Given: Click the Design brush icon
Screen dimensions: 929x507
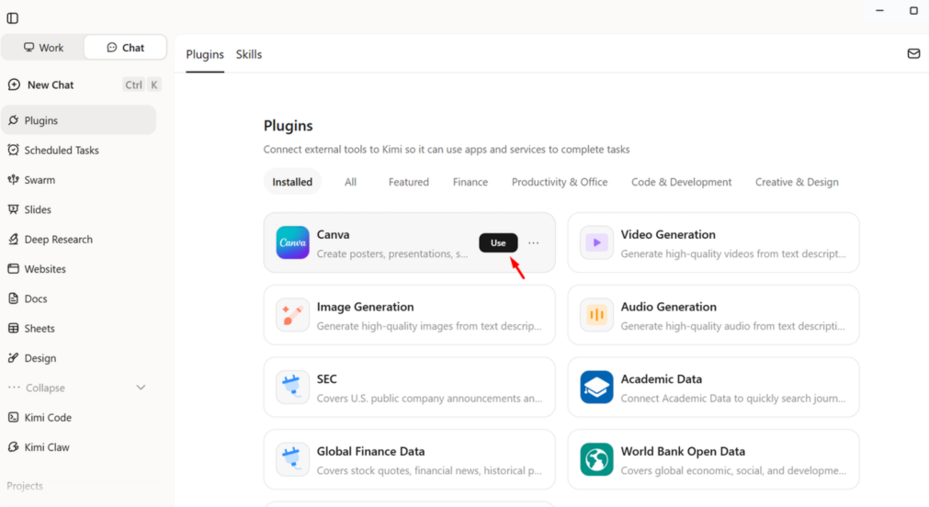Looking at the screenshot, I should pyautogui.click(x=13, y=357).
